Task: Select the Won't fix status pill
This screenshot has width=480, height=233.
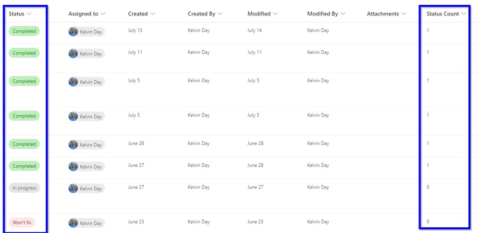Action: [22, 222]
